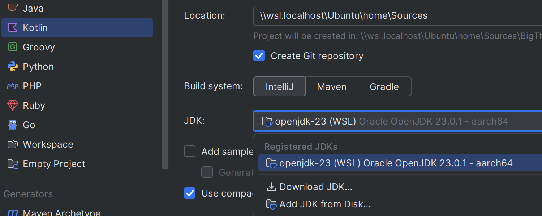The height and width of the screenshot is (216, 542).
Task: Click the Location path input field
Action: pyautogui.click(x=397, y=16)
